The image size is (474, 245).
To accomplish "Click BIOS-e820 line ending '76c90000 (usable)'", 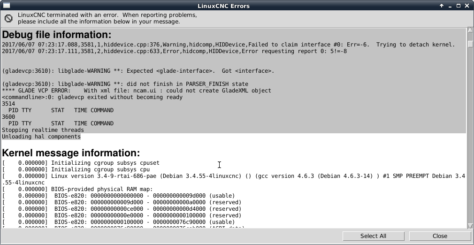I will point(118,222).
